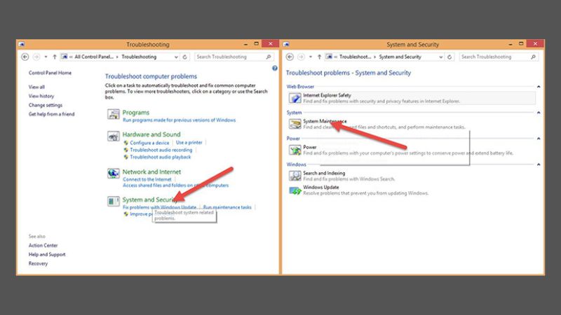This screenshot has height=315, width=561.
Task: Collapse the Power group
Action: tap(539, 139)
